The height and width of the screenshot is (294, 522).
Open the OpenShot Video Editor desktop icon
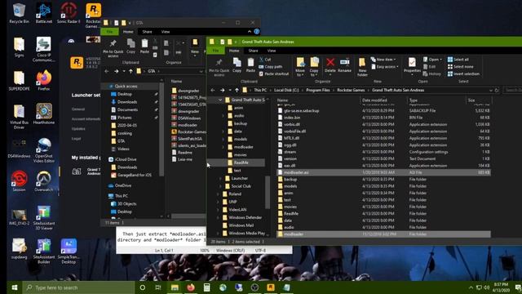pos(44,150)
